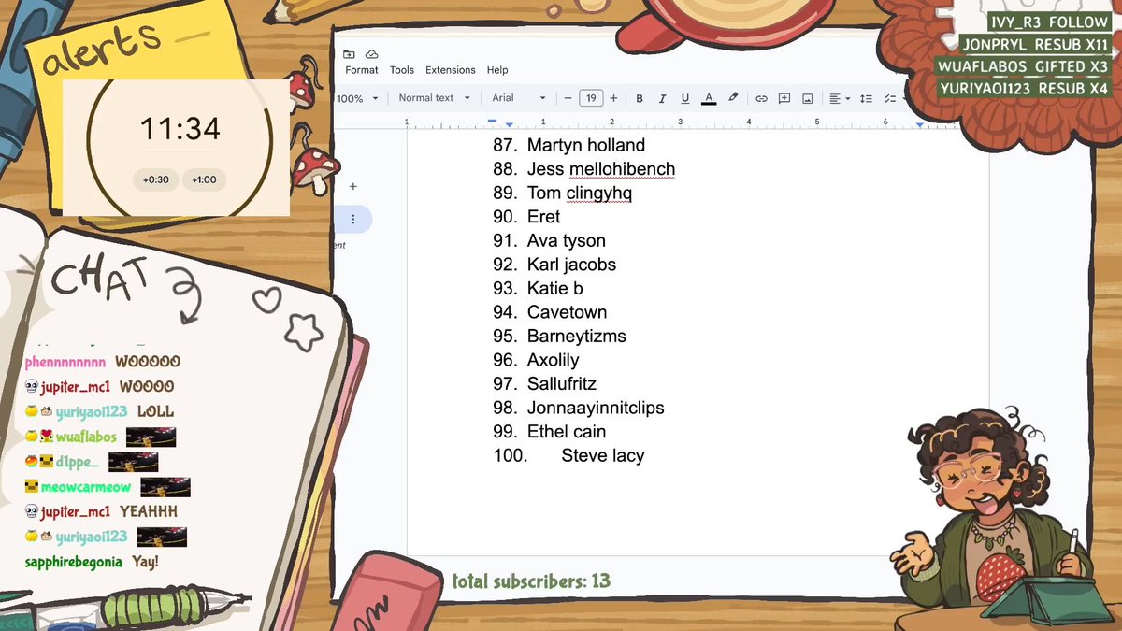The image size is (1122, 631).
Task: Click list entry Axolily
Action: (x=554, y=360)
